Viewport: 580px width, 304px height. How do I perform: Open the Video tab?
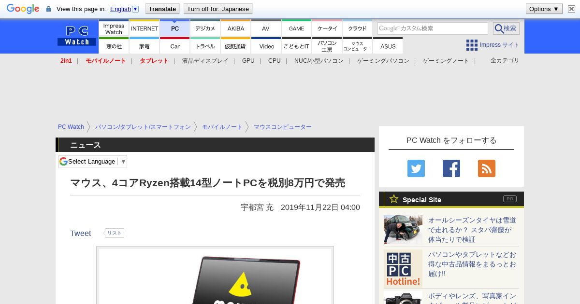tap(266, 46)
